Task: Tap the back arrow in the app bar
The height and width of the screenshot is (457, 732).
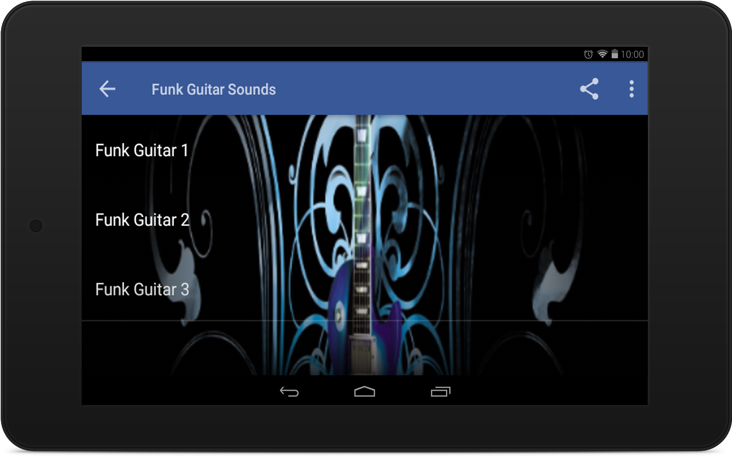Action: pyautogui.click(x=108, y=89)
